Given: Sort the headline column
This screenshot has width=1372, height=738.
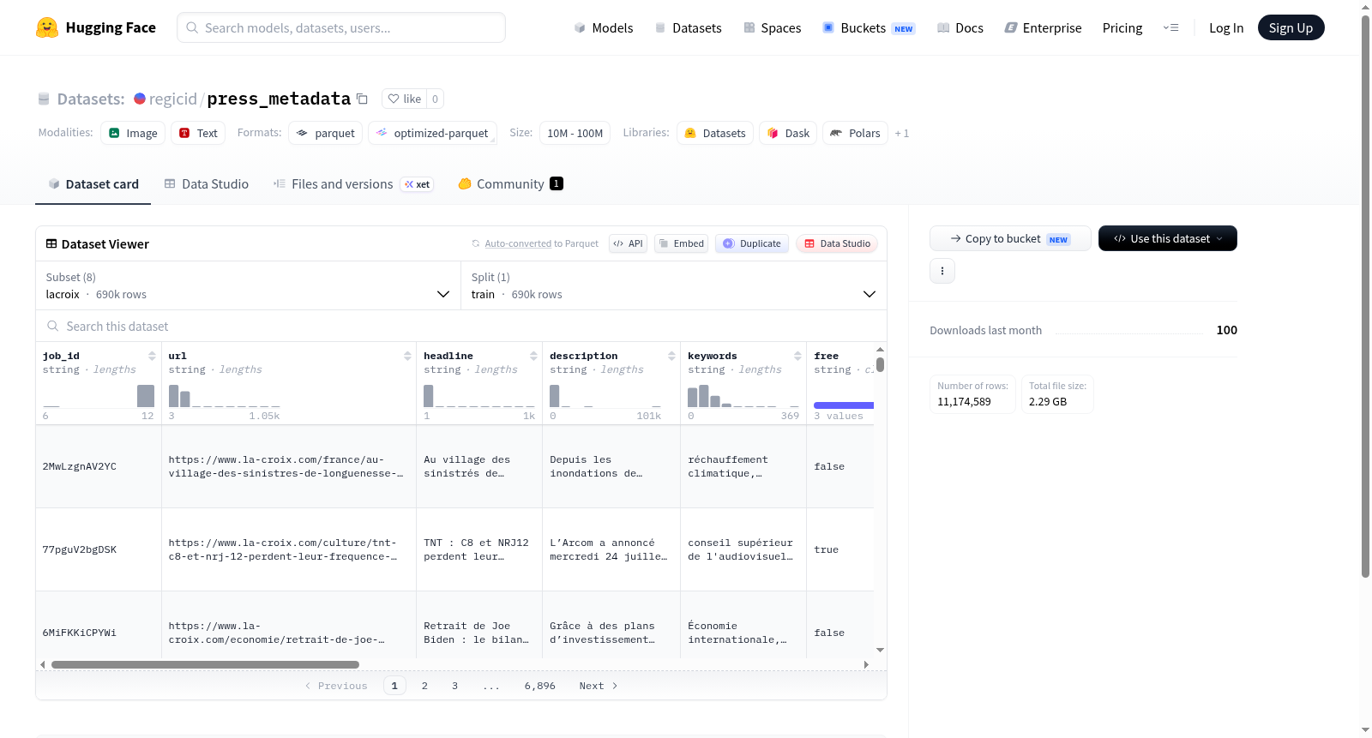Looking at the screenshot, I should [x=533, y=356].
